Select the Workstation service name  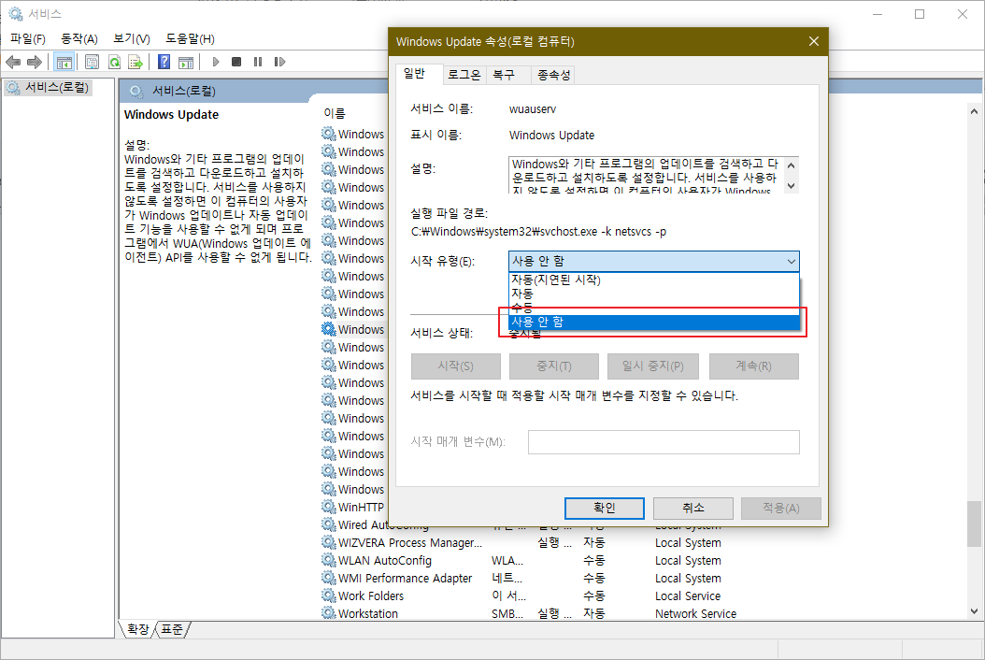[x=368, y=613]
